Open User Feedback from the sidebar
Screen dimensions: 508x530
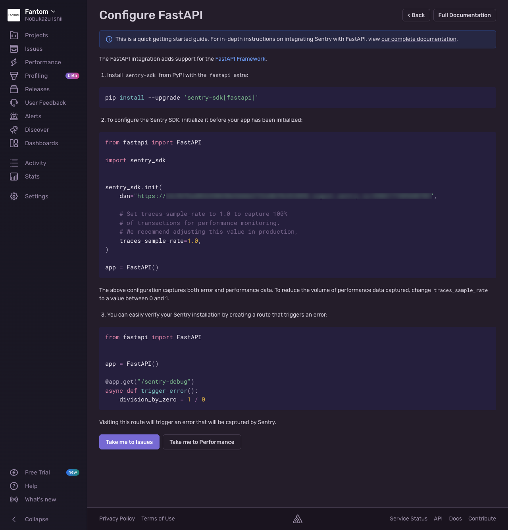[x=45, y=103]
